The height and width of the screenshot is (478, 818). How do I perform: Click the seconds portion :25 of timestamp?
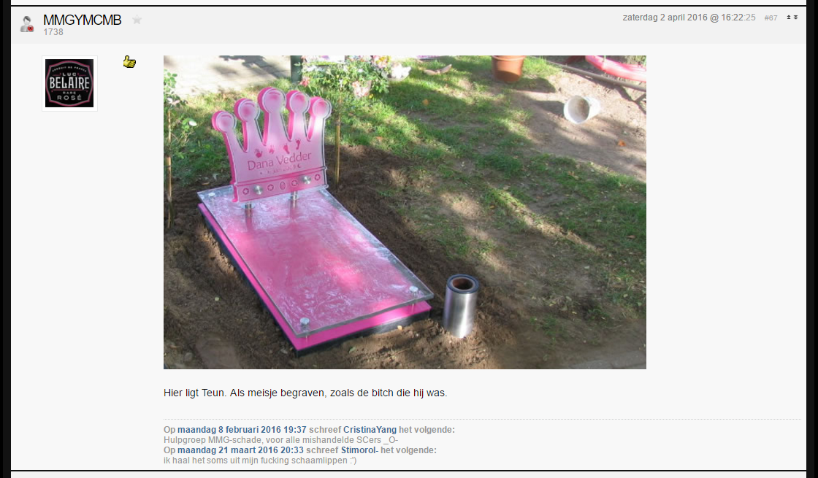pyautogui.click(x=749, y=18)
